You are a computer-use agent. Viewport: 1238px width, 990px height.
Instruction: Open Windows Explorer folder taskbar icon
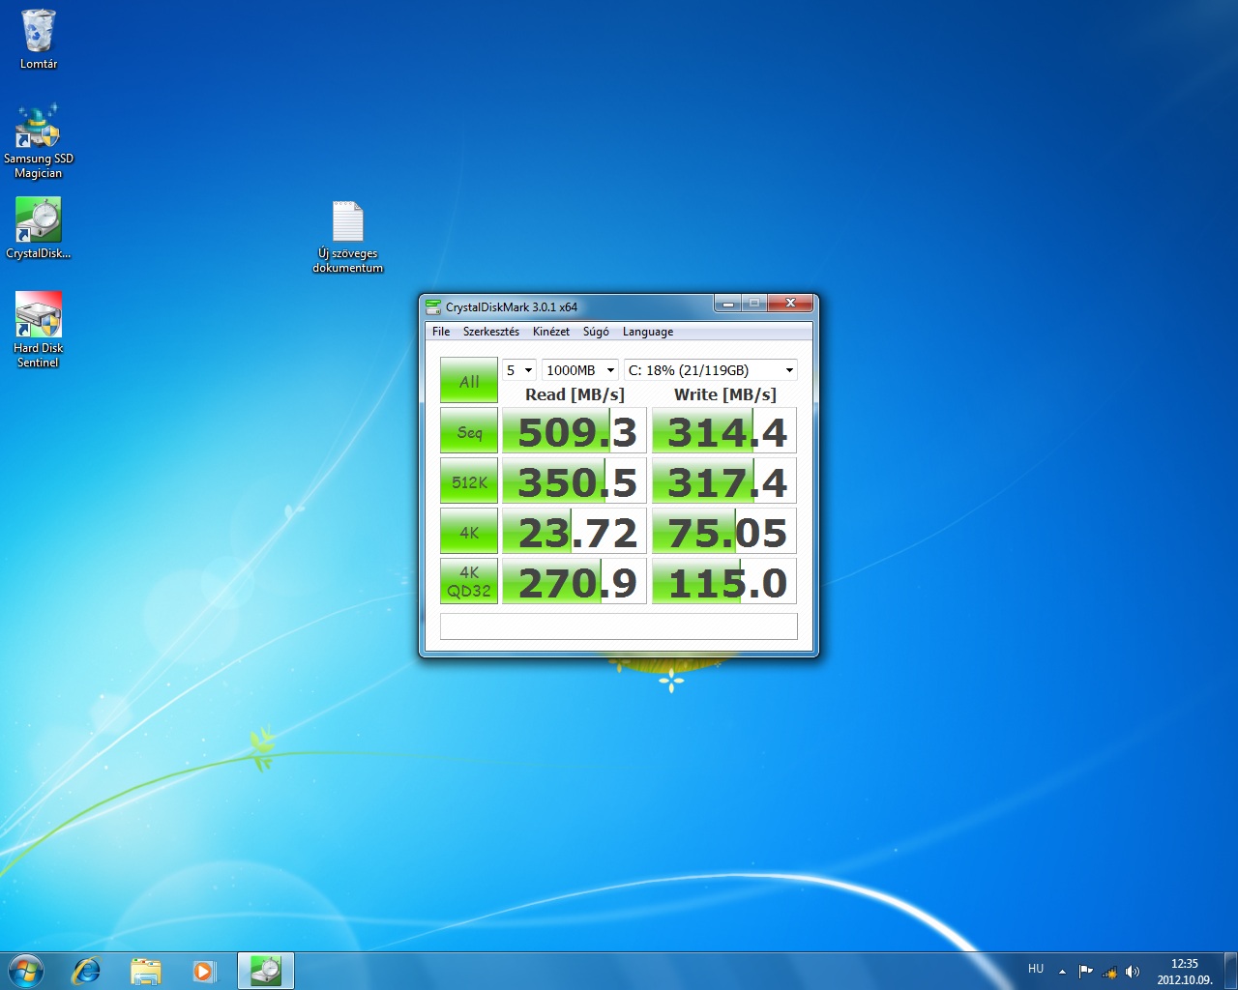click(x=145, y=971)
